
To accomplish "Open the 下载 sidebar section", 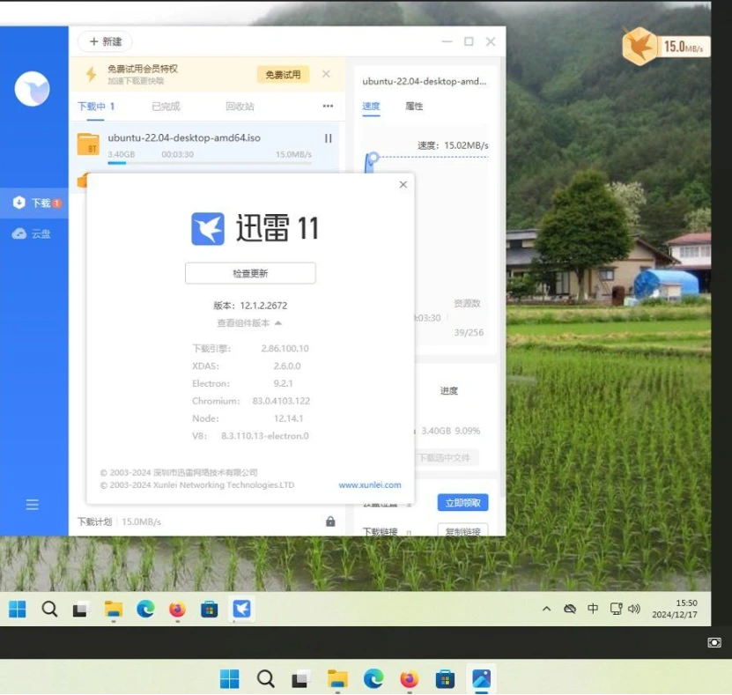I will tap(34, 203).
